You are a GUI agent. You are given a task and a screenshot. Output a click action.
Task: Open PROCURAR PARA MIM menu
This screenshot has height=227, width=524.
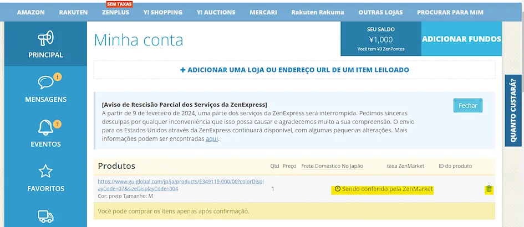450,12
